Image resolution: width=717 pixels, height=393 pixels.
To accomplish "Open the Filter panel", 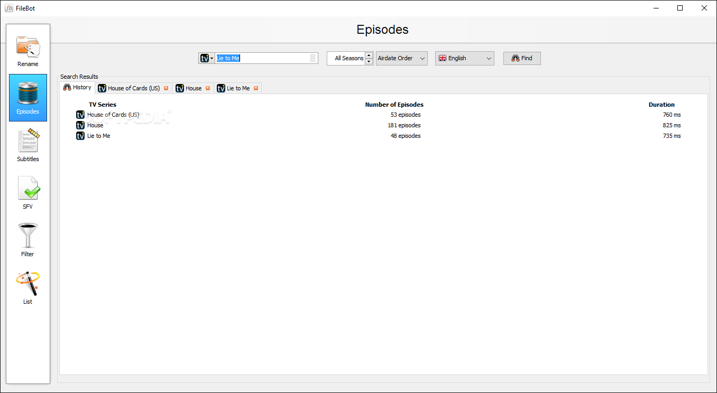I will pyautogui.click(x=28, y=240).
